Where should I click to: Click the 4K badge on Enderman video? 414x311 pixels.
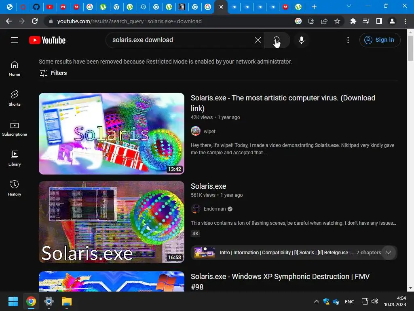point(195,234)
